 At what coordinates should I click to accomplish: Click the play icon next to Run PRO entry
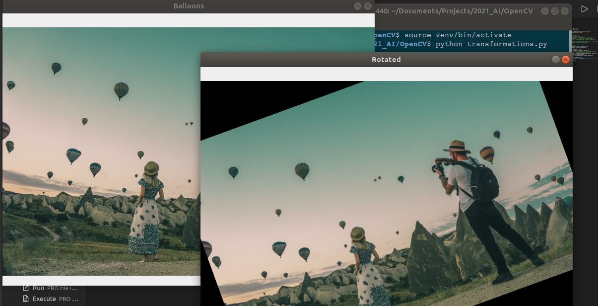[x=25, y=287]
